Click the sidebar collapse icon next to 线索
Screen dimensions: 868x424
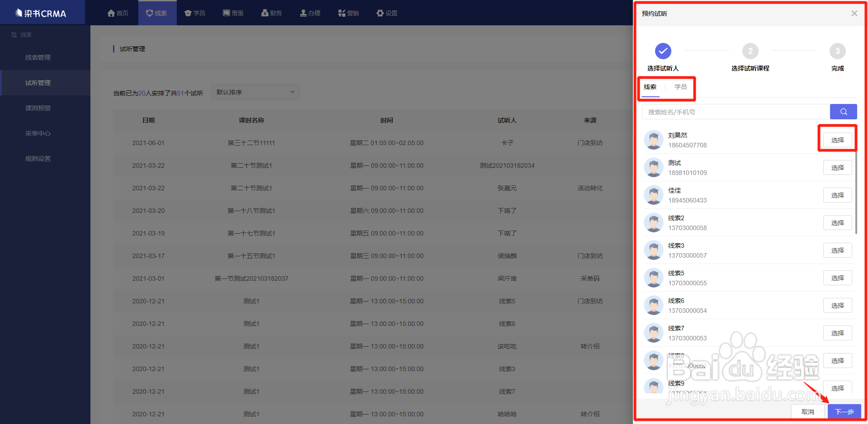click(14, 35)
